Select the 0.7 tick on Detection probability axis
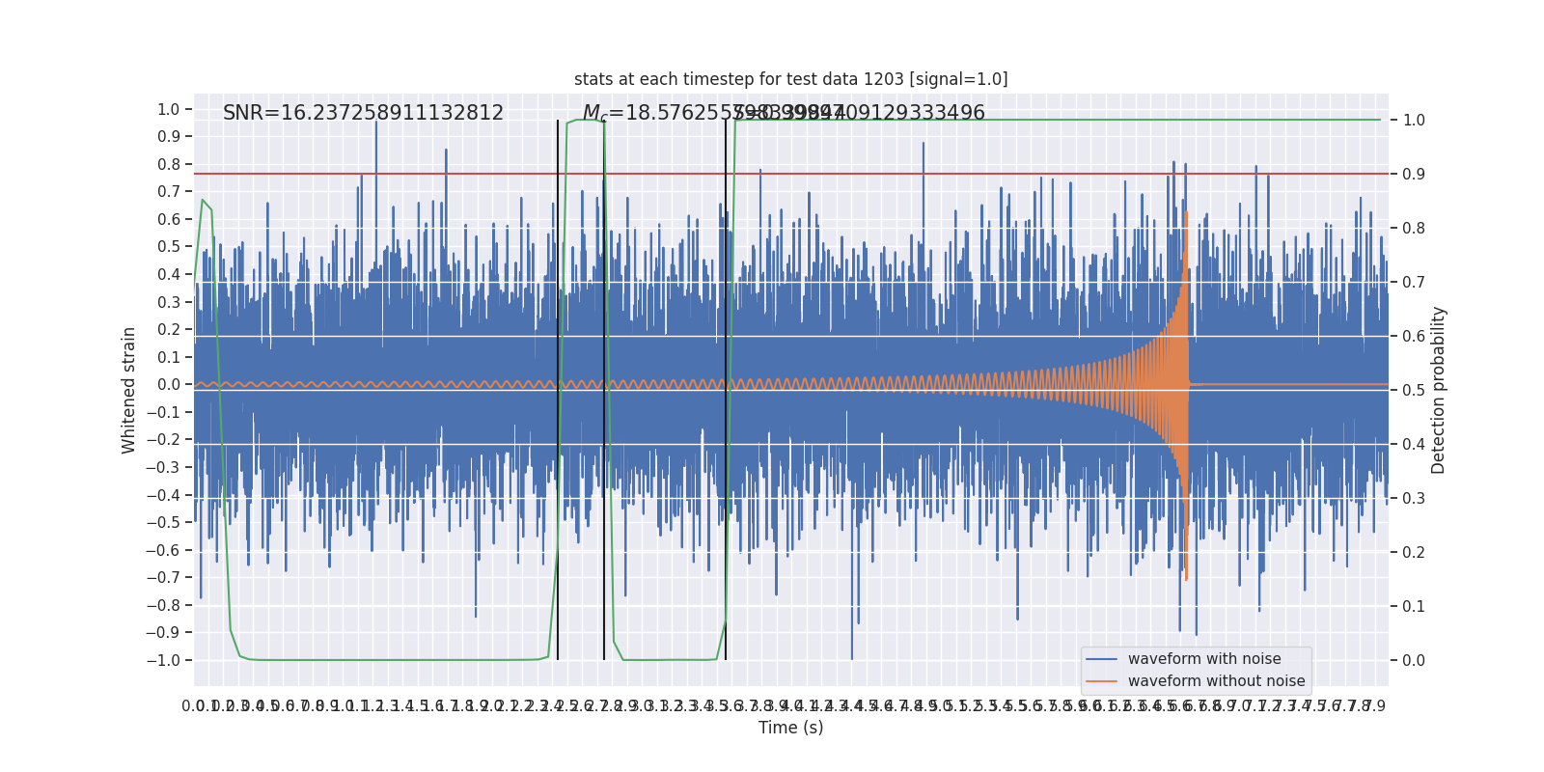This screenshot has width=1544, height=772. click(x=1414, y=282)
